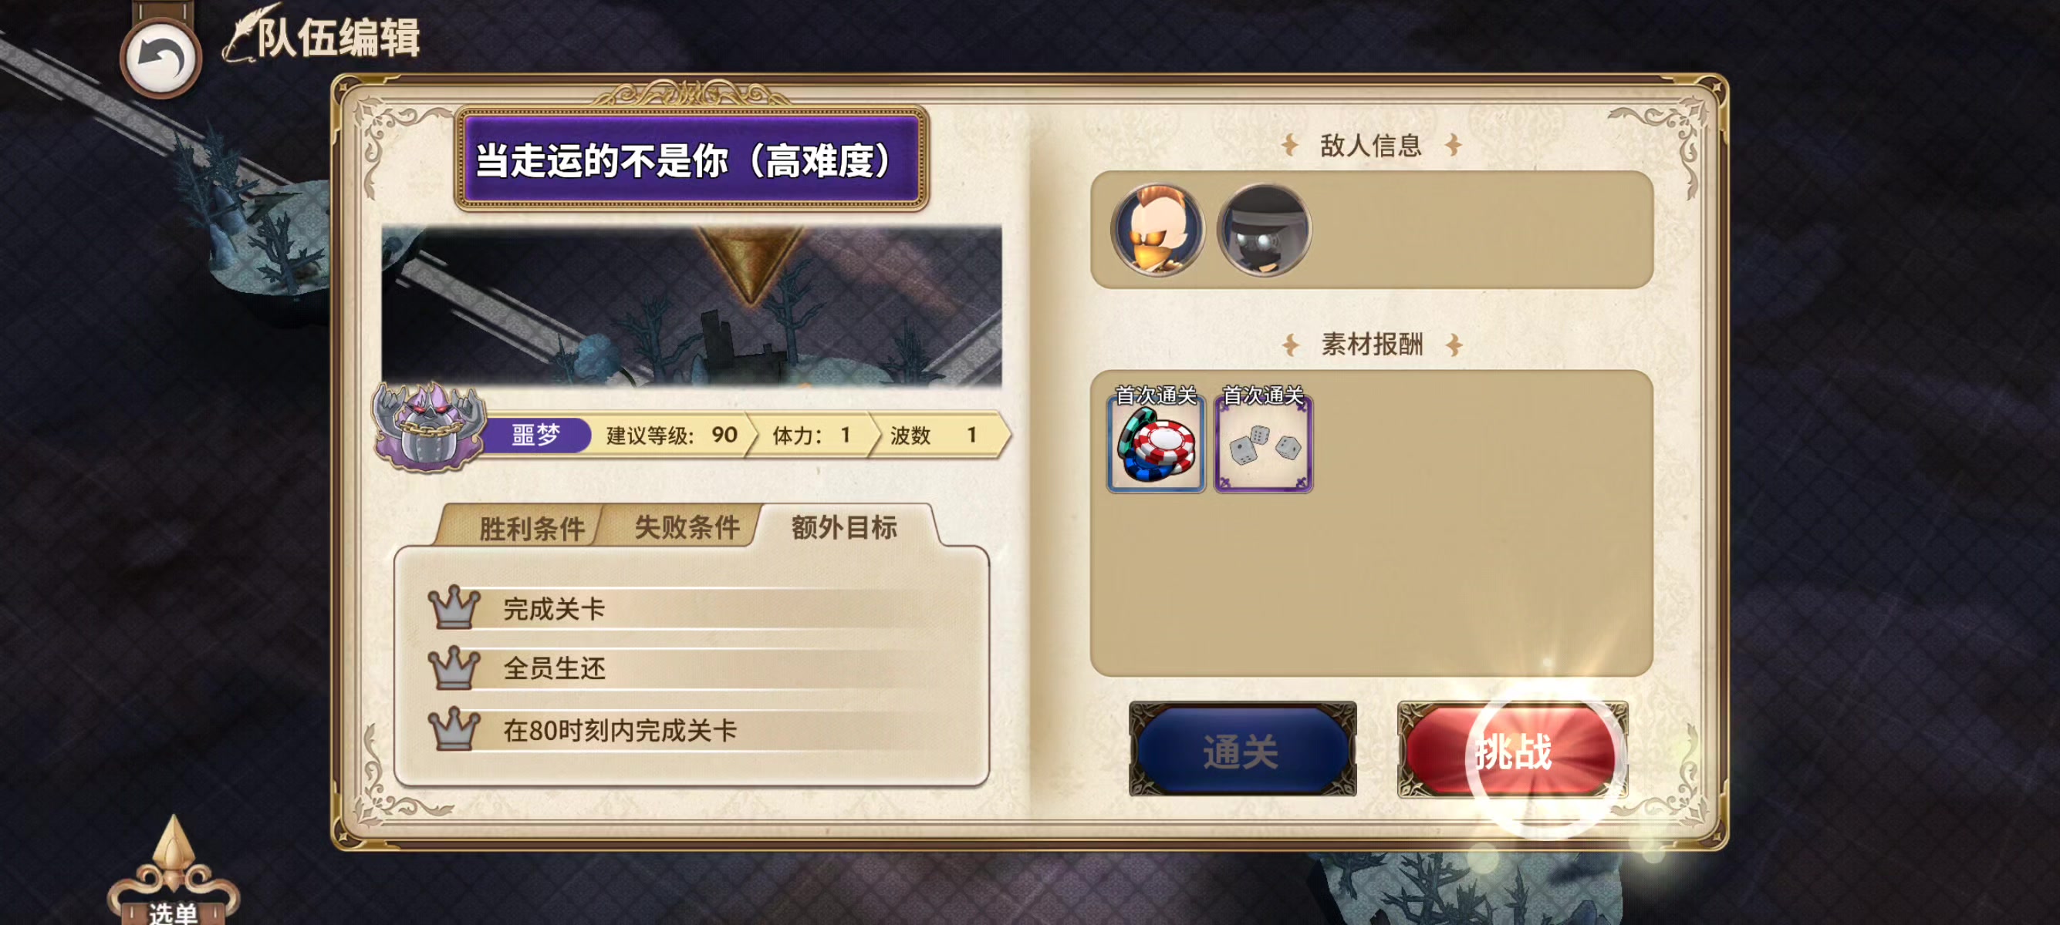Select the dice reward icon

pos(1264,443)
